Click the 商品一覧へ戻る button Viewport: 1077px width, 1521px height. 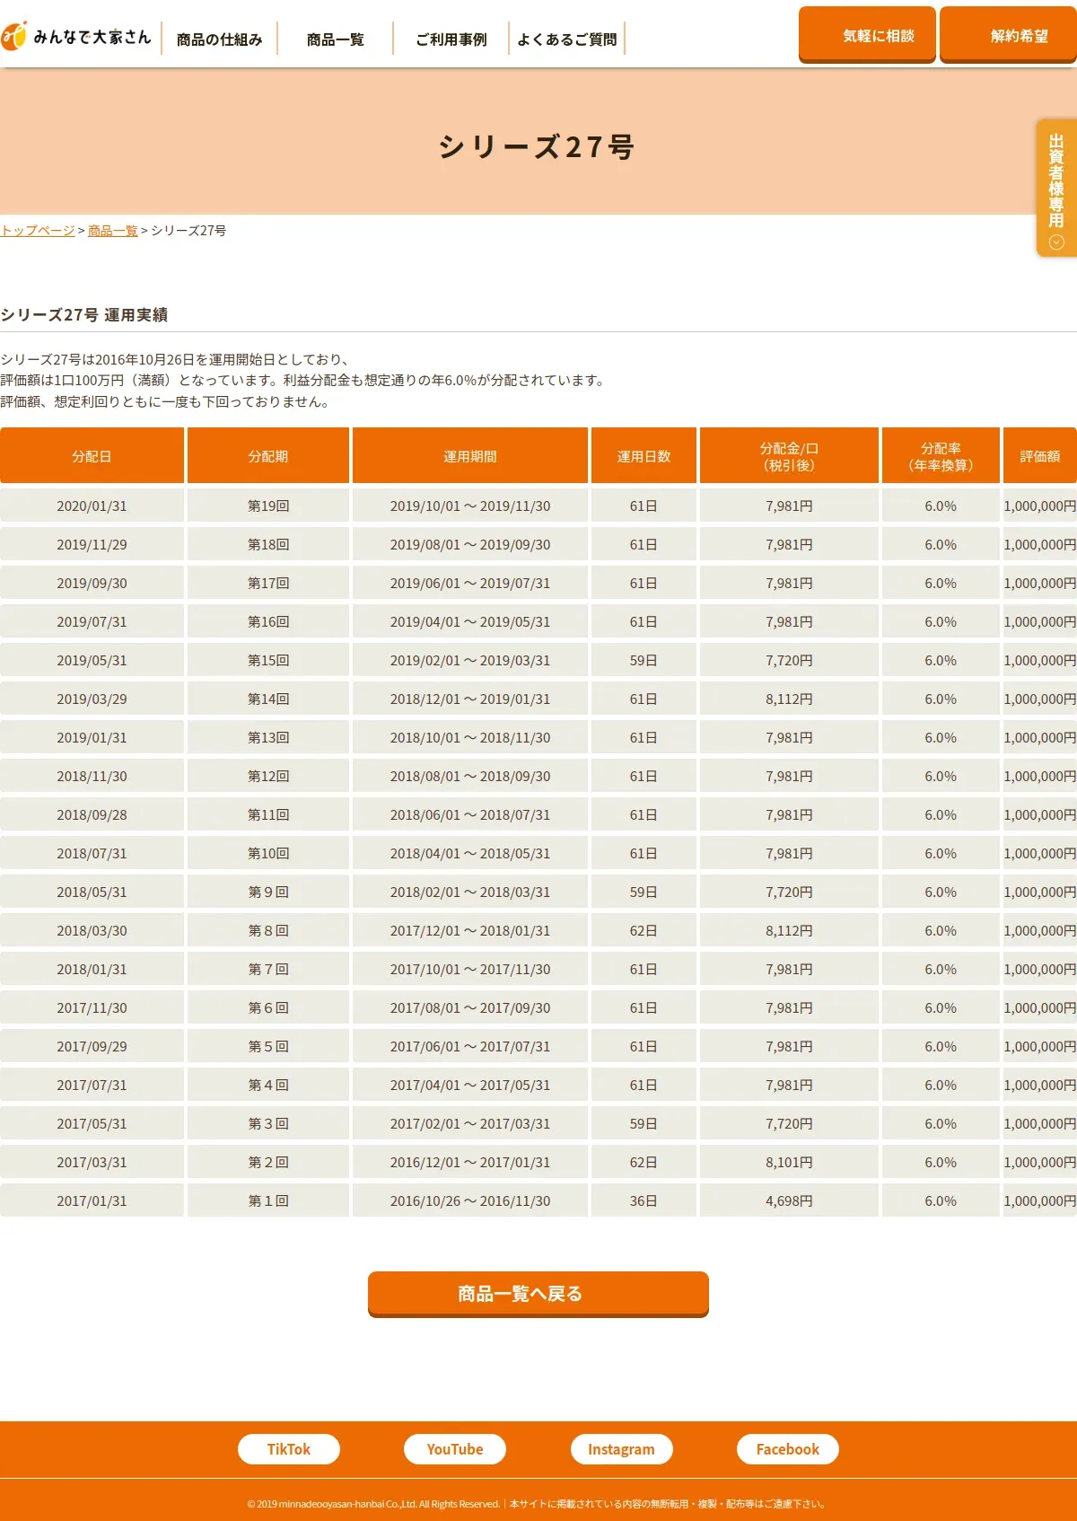[538, 1293]
